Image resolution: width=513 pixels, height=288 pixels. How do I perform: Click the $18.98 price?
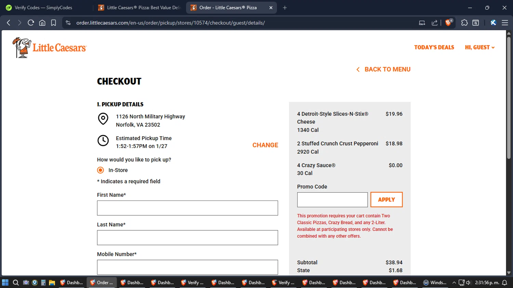(394, 143)
